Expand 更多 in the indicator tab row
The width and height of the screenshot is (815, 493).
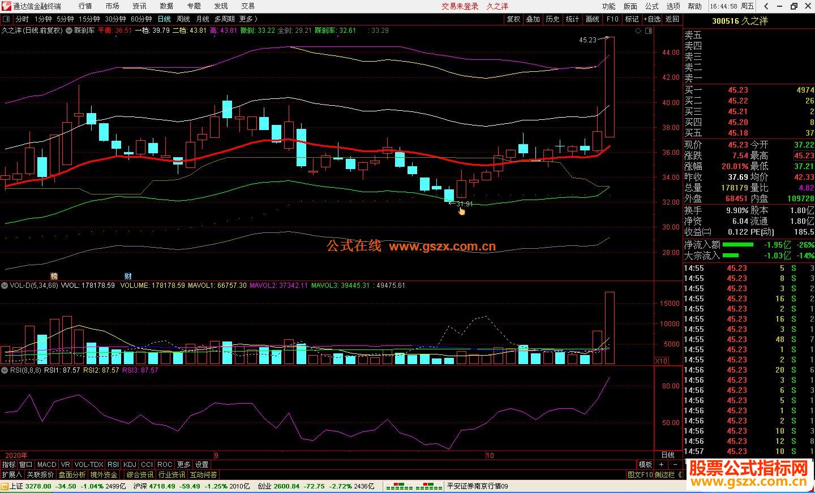(x=184, y=465)
